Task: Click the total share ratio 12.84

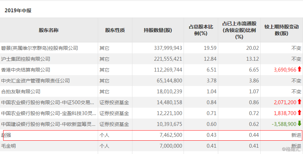Action: [x=210, y=59]
